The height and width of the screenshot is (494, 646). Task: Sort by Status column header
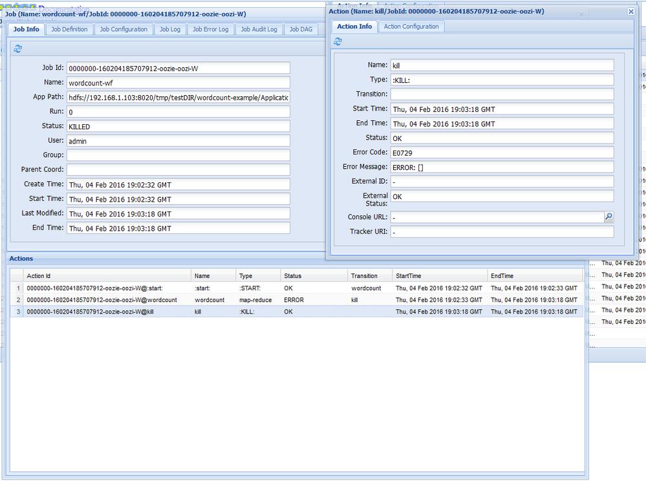[x=314, y=276]
